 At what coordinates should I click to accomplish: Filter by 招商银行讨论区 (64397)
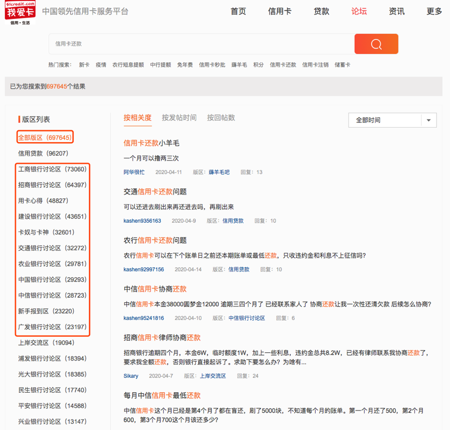(x=52, y=185)
